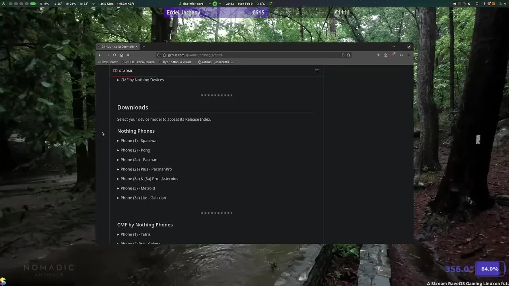This screenshot has height=286, width=509.
Task: Open the browser hamburger menu
Action: (x=408, y=55)
